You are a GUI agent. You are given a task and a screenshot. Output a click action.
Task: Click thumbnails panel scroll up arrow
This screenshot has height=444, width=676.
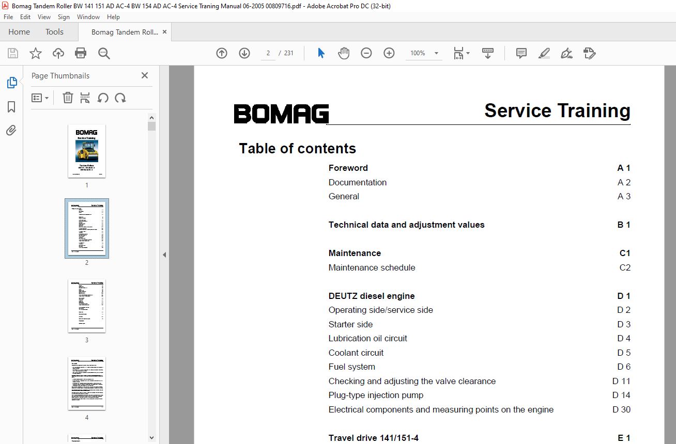tap(151, 117)
